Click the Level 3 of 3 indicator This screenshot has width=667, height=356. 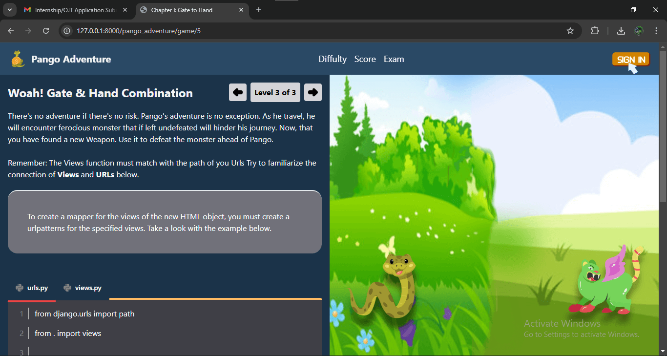pos(275,92)
